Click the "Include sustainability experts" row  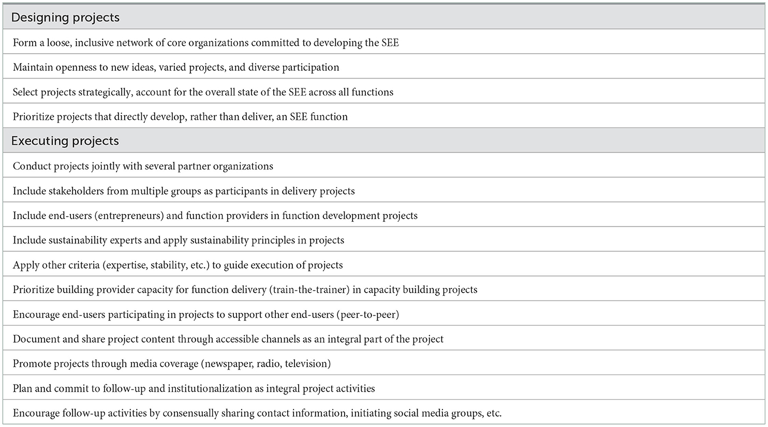tap(179, 240)
